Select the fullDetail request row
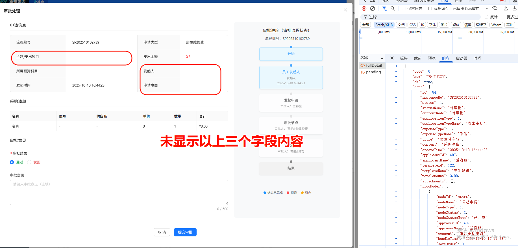 372,65
